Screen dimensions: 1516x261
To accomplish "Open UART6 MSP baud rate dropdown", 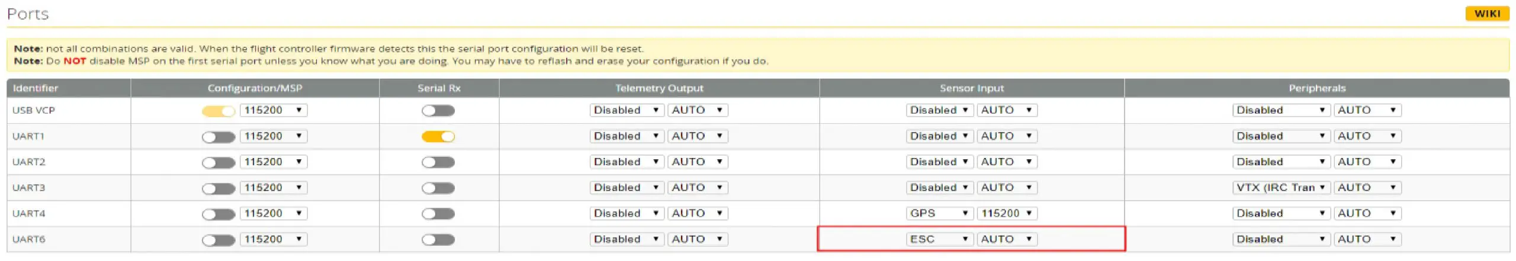I will point(274,239).
